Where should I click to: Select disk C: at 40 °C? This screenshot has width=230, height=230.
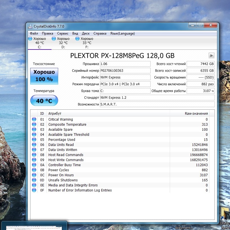point(39,43)
